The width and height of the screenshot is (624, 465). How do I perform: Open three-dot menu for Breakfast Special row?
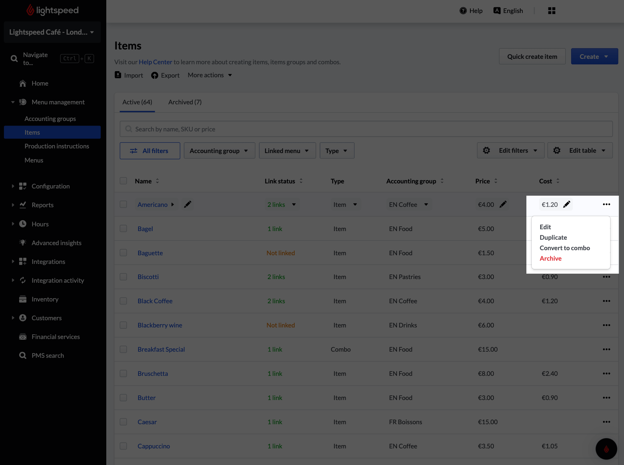click(x=606, y=349)
